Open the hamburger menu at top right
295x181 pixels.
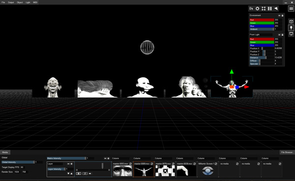[291, 8]
